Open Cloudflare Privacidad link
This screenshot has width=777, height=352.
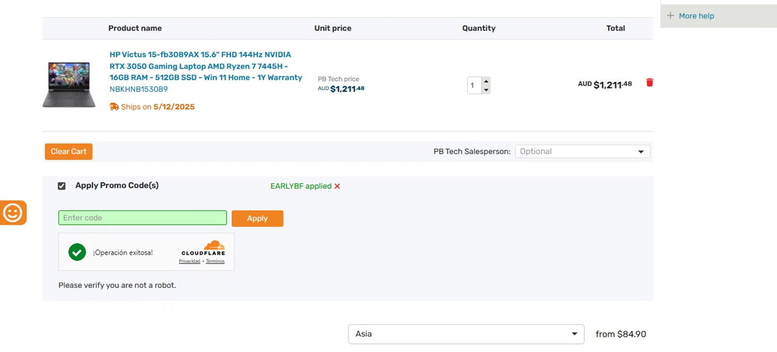190,261
